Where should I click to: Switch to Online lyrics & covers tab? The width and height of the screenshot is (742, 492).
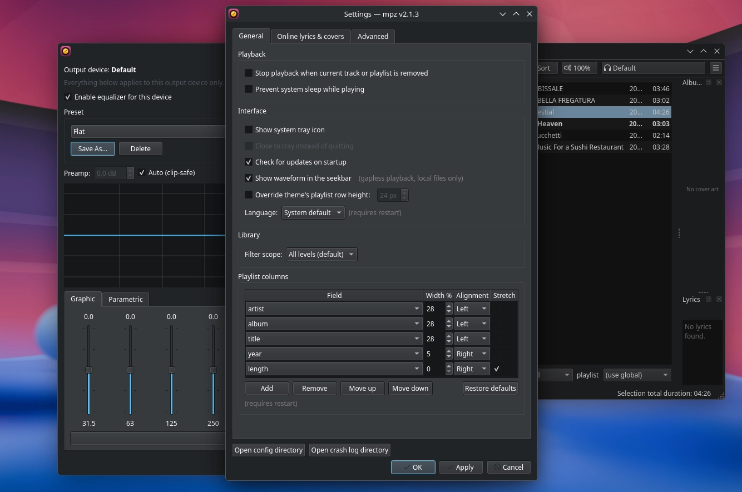[310, 36]
